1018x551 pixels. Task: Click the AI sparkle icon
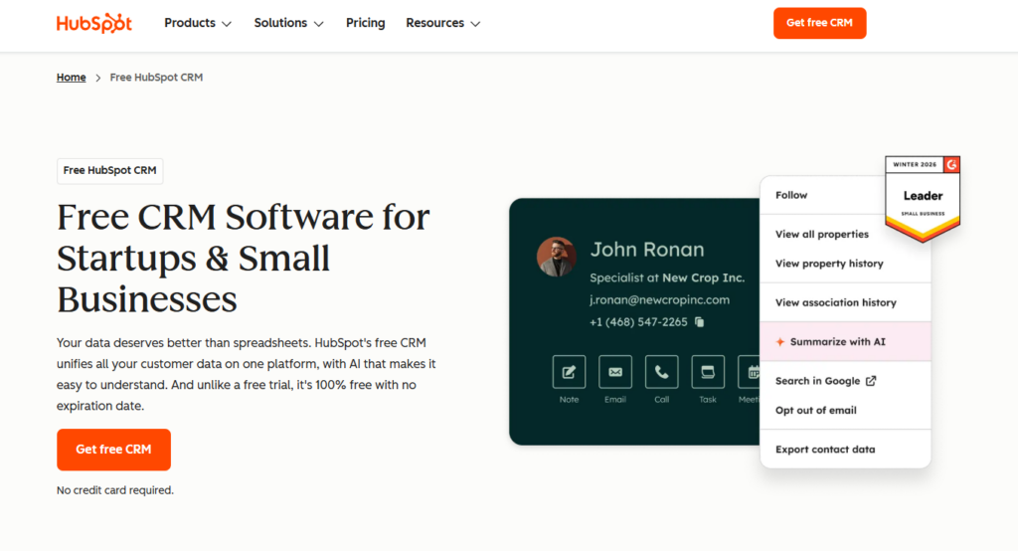tap(780, 342)
